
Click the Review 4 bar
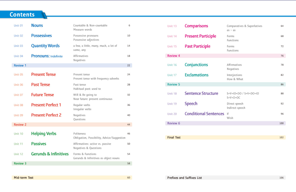225,56
